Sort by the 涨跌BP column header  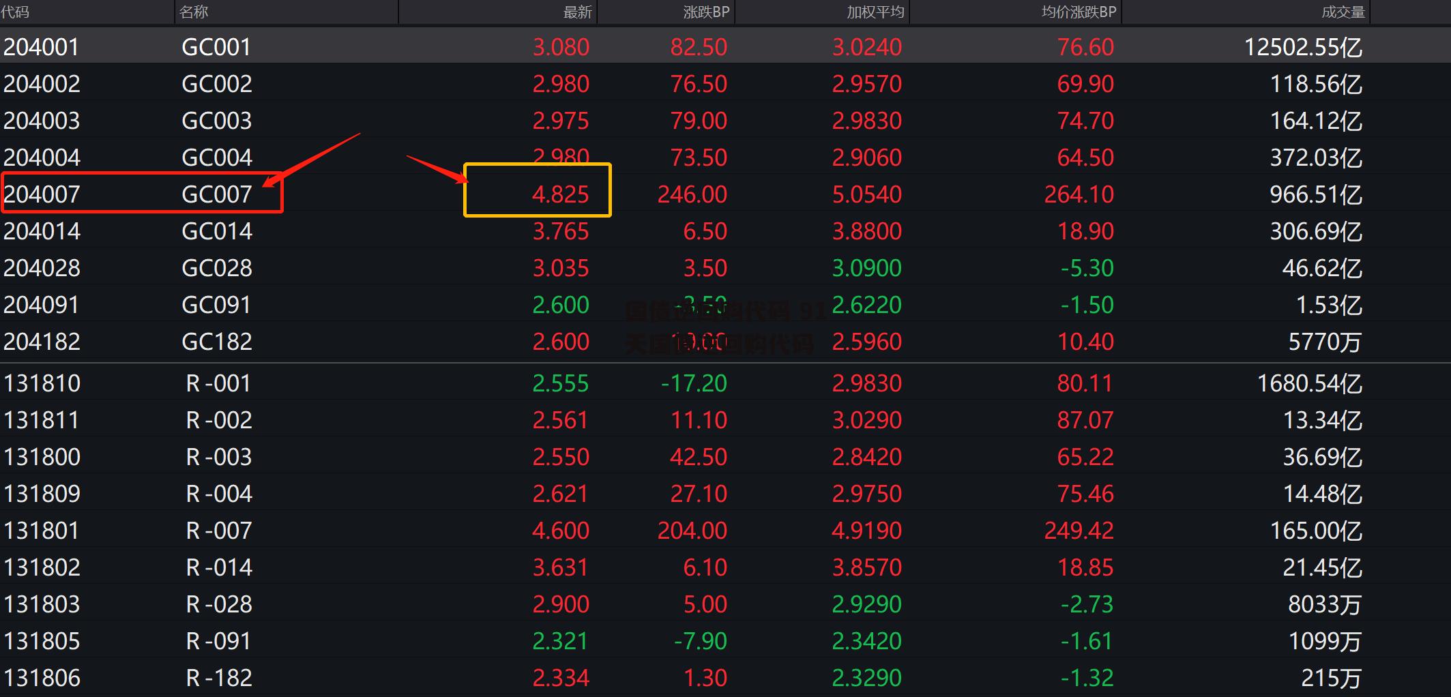(x=706, y=12)
